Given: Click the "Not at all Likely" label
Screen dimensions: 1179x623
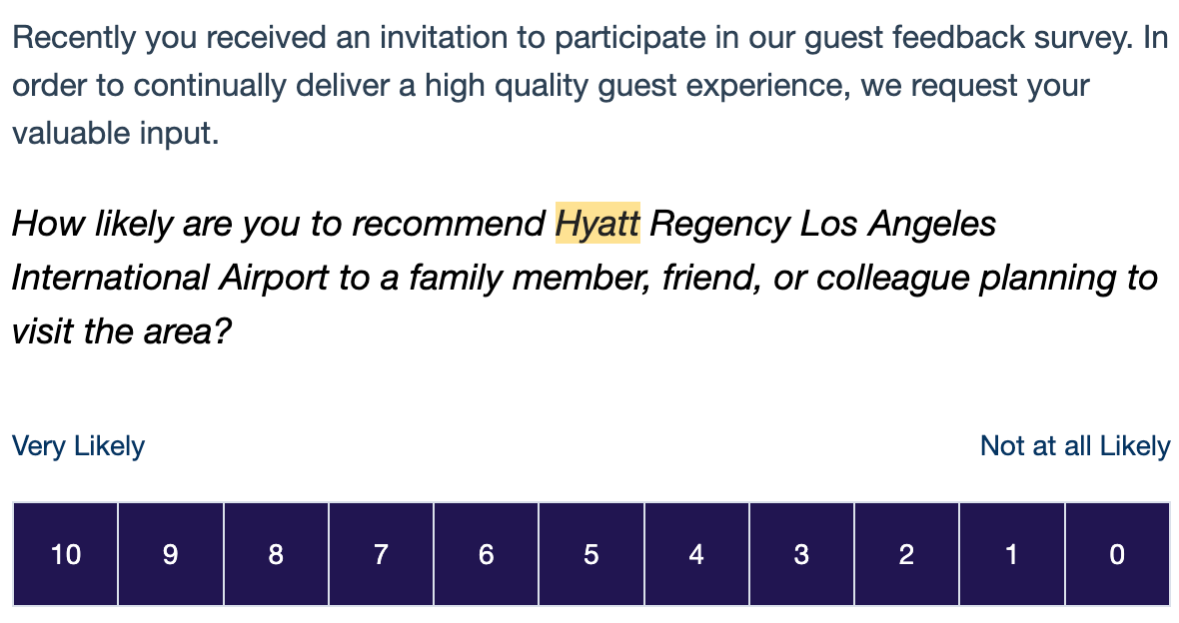Looking at the screenshot, I should coord(1075,445).
